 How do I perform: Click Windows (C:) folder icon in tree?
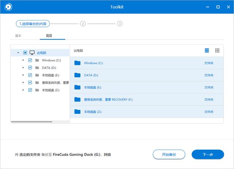(x=37, y=60)
